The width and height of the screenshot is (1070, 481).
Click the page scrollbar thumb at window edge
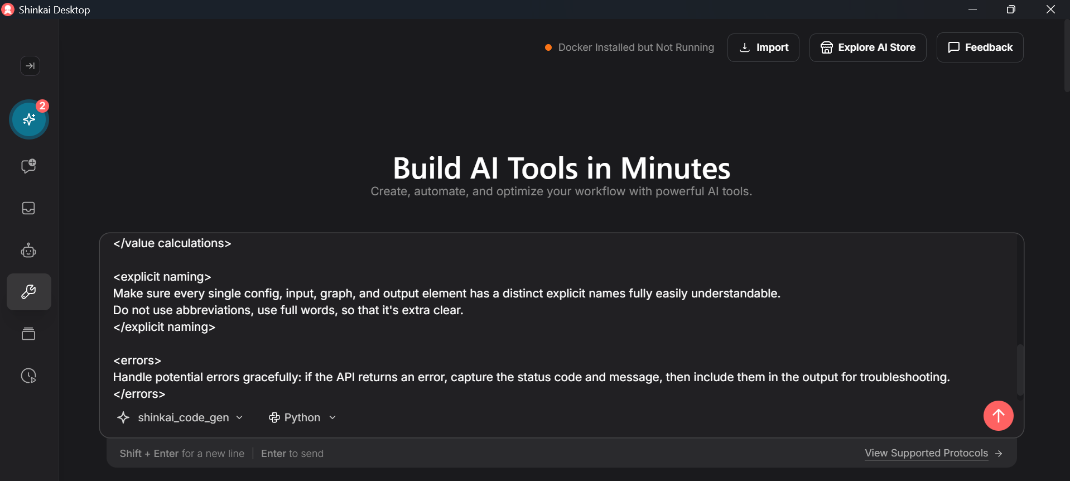pyautogui.click(x=1067, y=56)
